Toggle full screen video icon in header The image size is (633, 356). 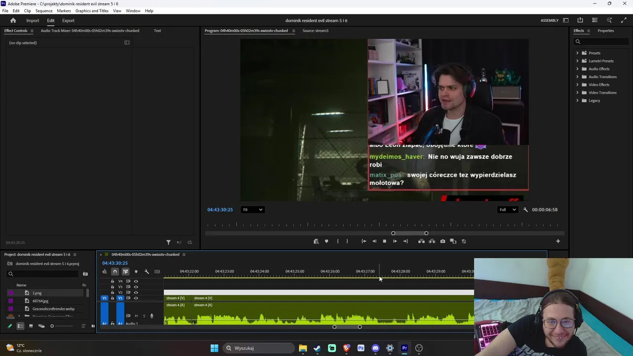624,20
